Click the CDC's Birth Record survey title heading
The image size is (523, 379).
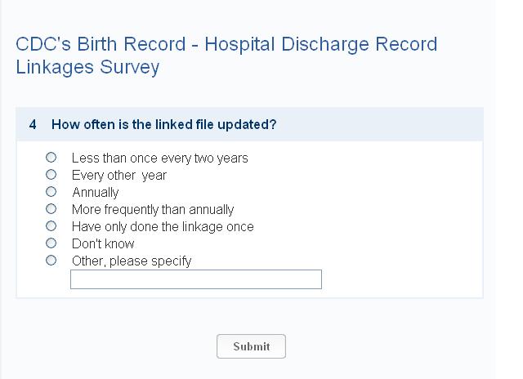[226, 44]
